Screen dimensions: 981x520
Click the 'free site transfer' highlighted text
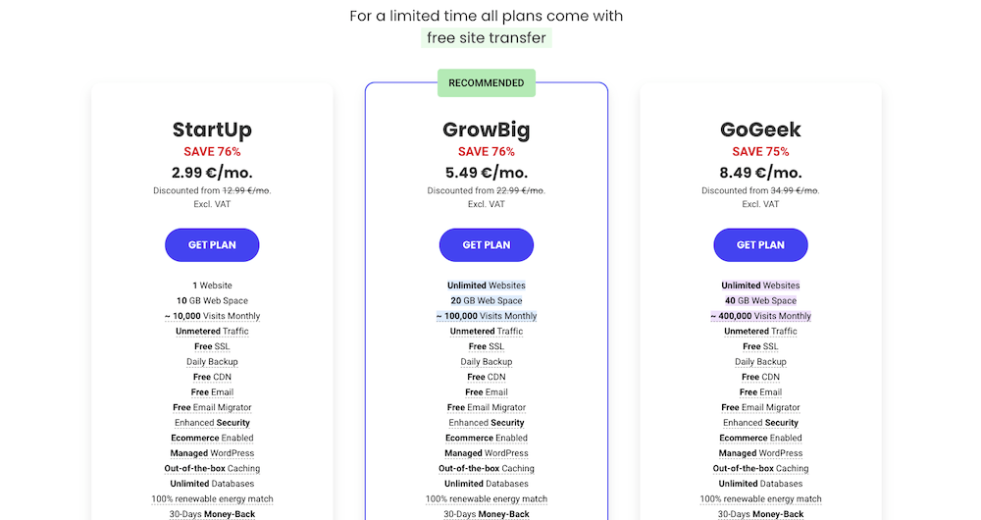pyautogui.click(x=487, y=38)
